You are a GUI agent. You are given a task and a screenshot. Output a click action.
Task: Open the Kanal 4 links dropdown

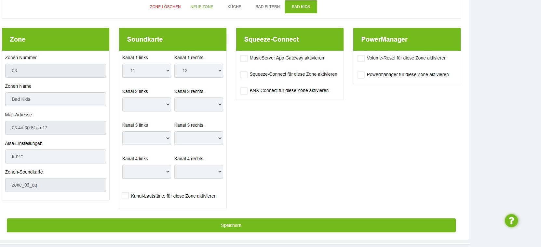pos(147,172)
